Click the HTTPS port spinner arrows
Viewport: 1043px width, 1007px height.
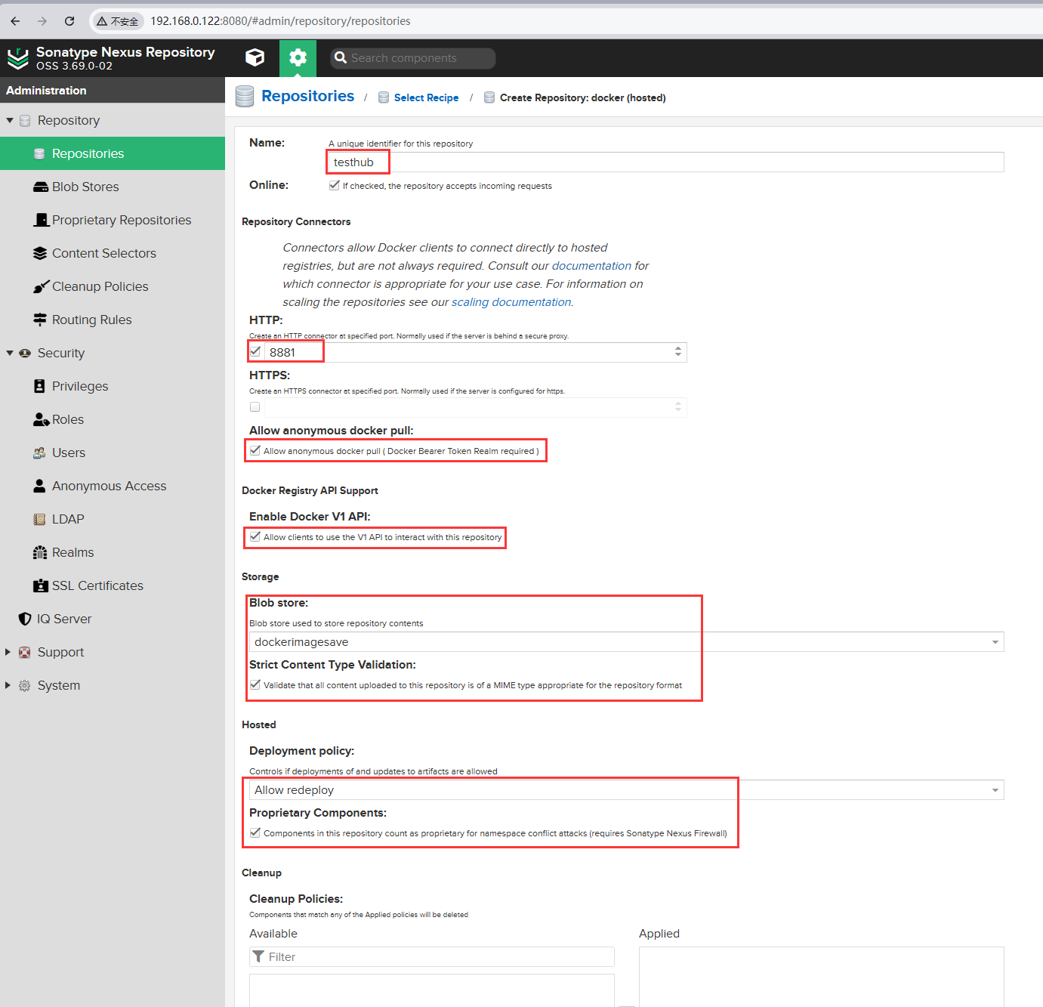[678, 407]
